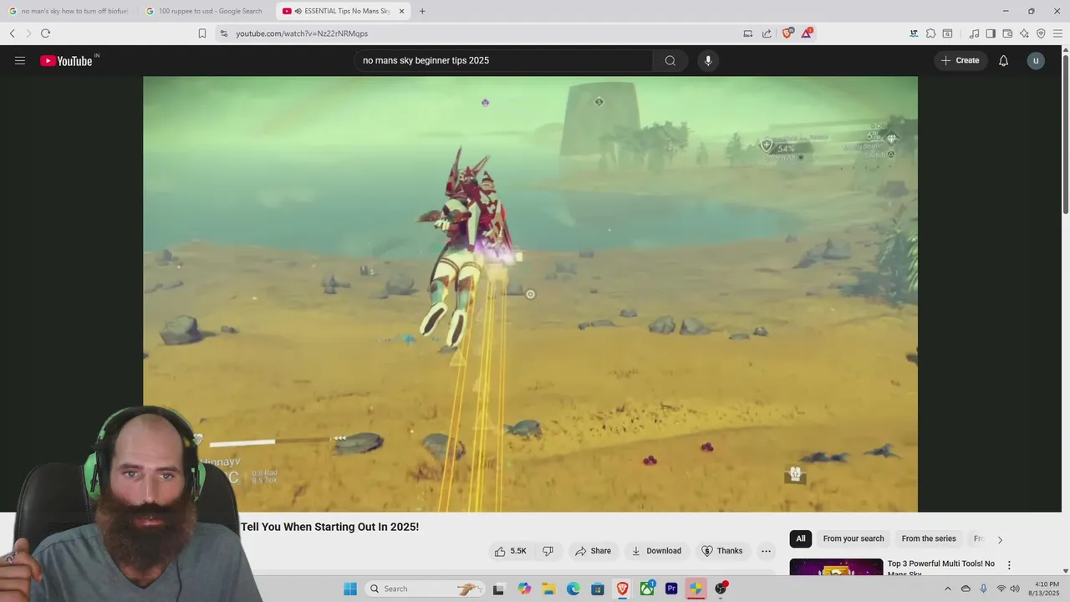Open Adobe Premiere Pro from the taskbar
Image resolution: width=1070 pixels, height=602 pixels.
(671, 589)
